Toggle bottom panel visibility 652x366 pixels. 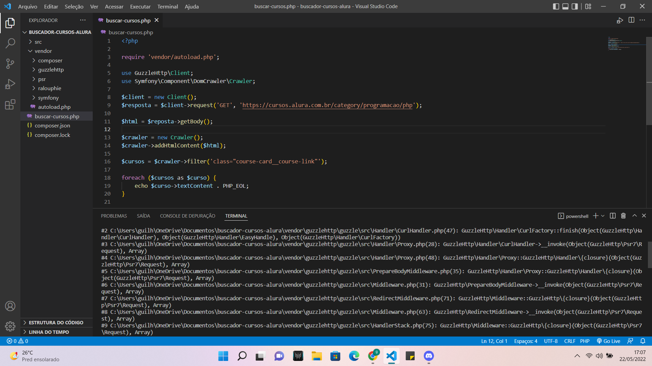[565, 6]
